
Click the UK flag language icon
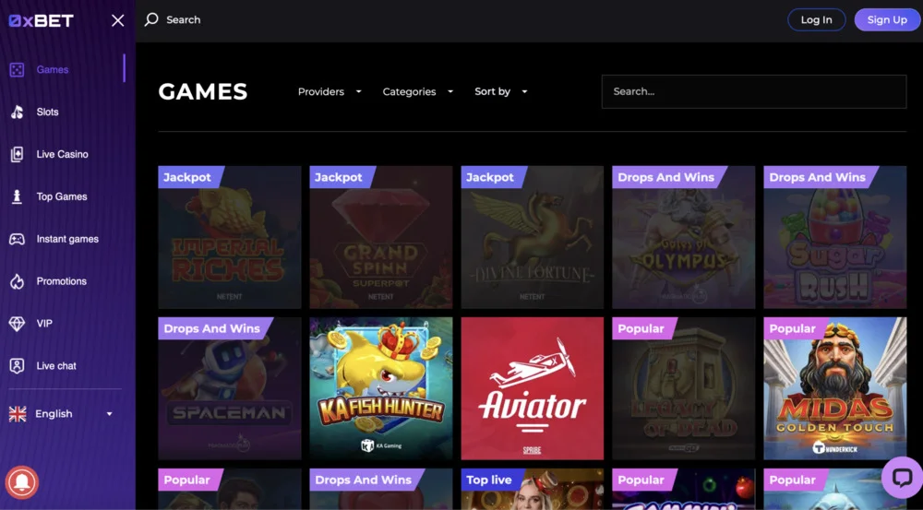(18, 414)
